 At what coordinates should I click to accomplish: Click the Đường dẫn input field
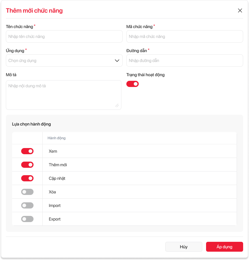coord(185,60)
